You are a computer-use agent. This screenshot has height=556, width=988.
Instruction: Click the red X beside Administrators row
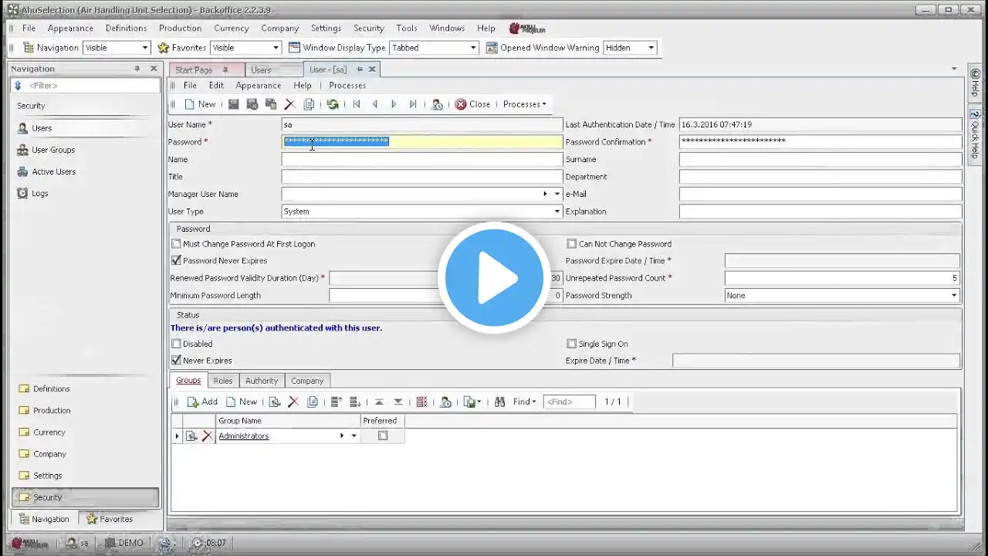(x=207, y=436)
